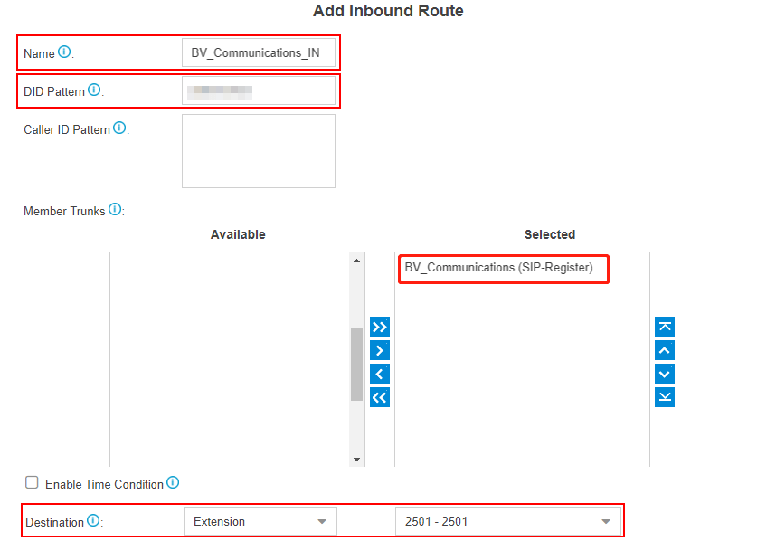The image size is (757, 551).
Task: Move selected trunk up one position
Action: [x=665, y=350]
